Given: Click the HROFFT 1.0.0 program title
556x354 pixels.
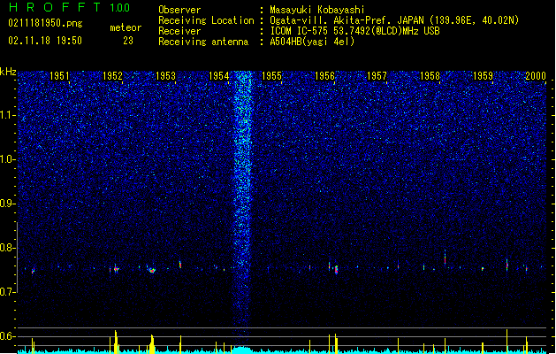Looking at the screenshot, I should (x=70, y=7).
